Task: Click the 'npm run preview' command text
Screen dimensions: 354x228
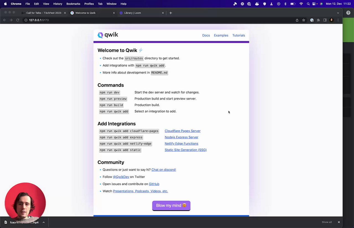Action: (x=113, y=99)
